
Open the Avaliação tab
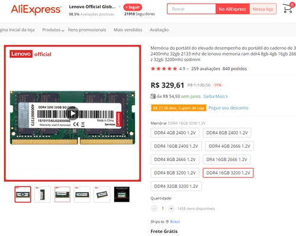click(x=159, y=30)
